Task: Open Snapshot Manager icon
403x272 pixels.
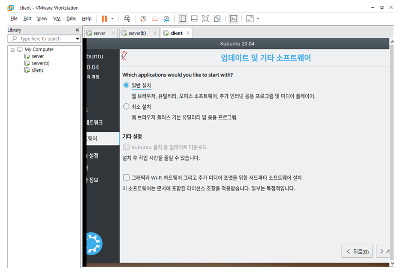Action: [166, 19]
